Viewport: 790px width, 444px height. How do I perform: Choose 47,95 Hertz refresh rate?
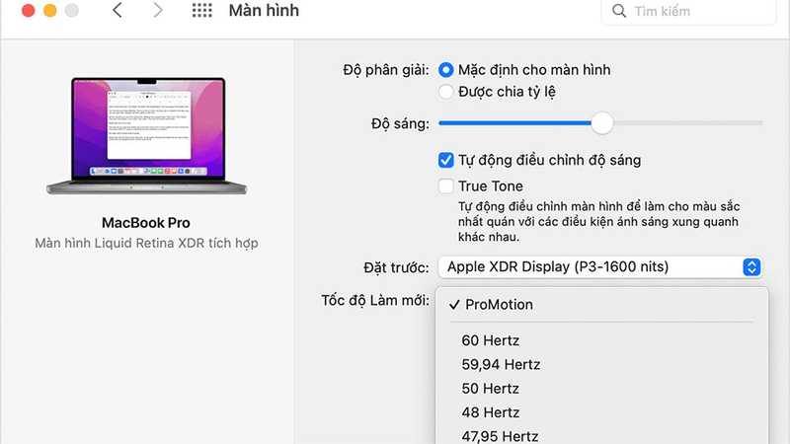pyautogui.click(x=601, y=436)
